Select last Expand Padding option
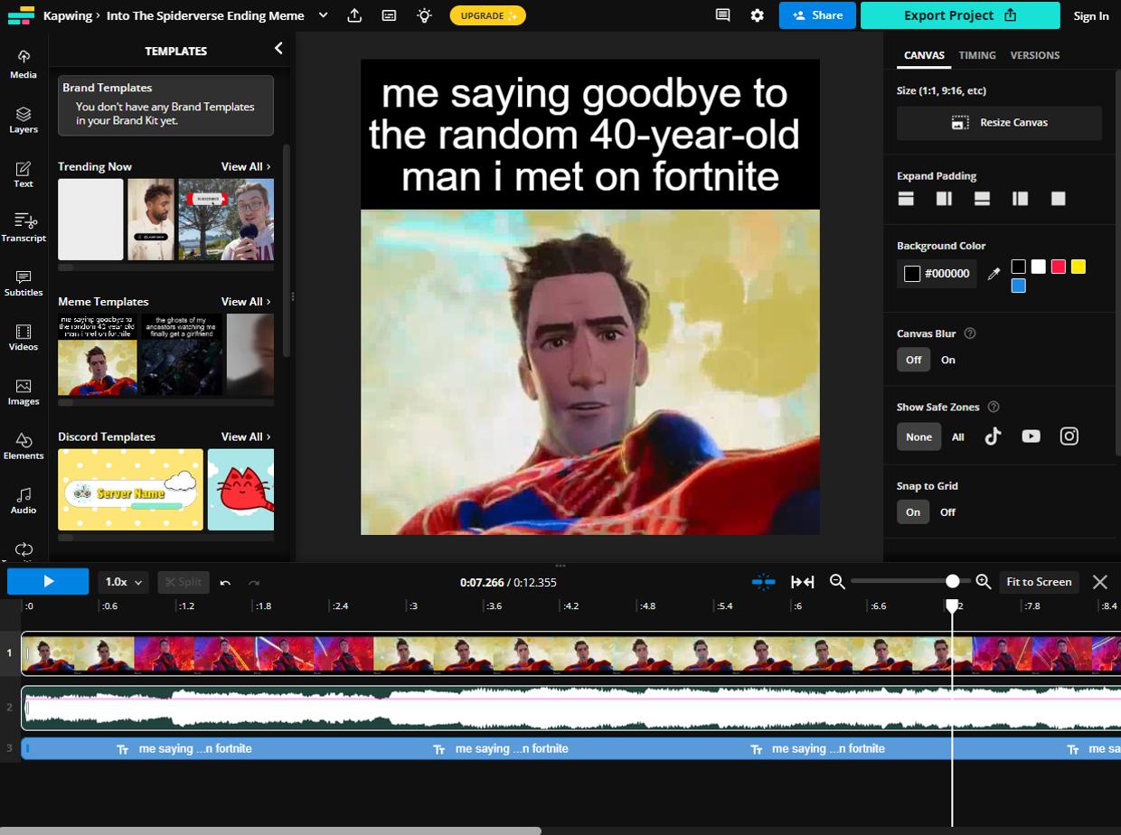The width and height of the screenshot is (1121, 835). tap(1059, 199)
